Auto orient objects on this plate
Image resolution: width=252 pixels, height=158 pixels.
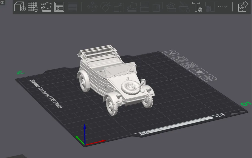pyautogui.click(x=180, y=59)
